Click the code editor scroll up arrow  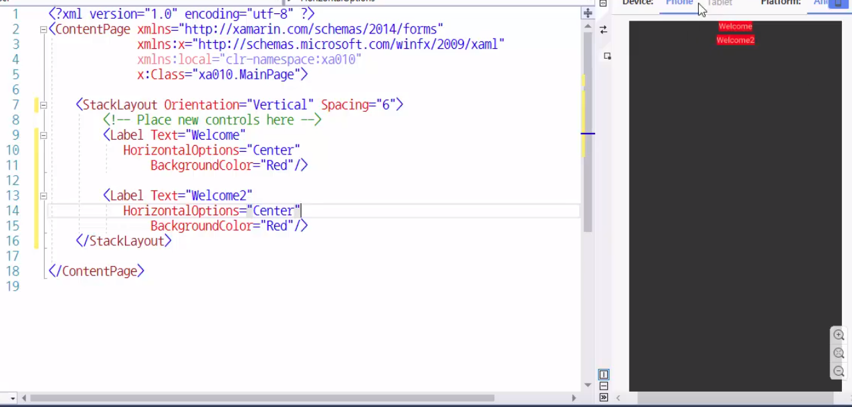point(588,26)
